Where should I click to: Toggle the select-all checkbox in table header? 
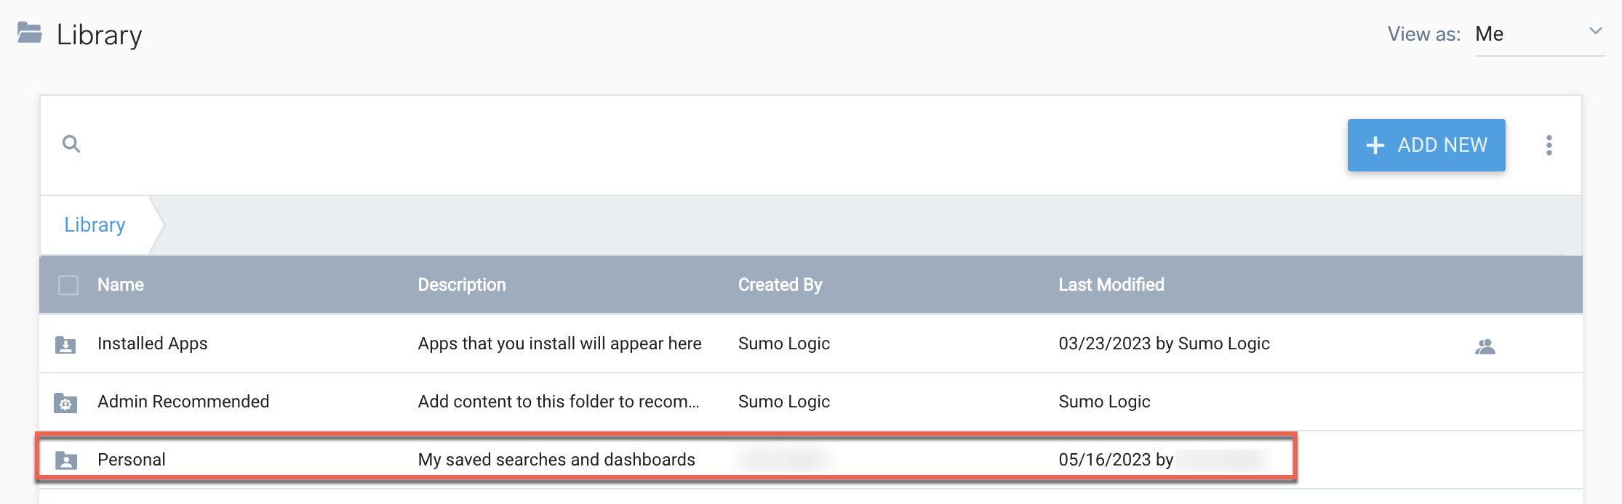click(68, 285)
